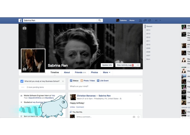Open the Friends 914 tab

tap(80, 72)
